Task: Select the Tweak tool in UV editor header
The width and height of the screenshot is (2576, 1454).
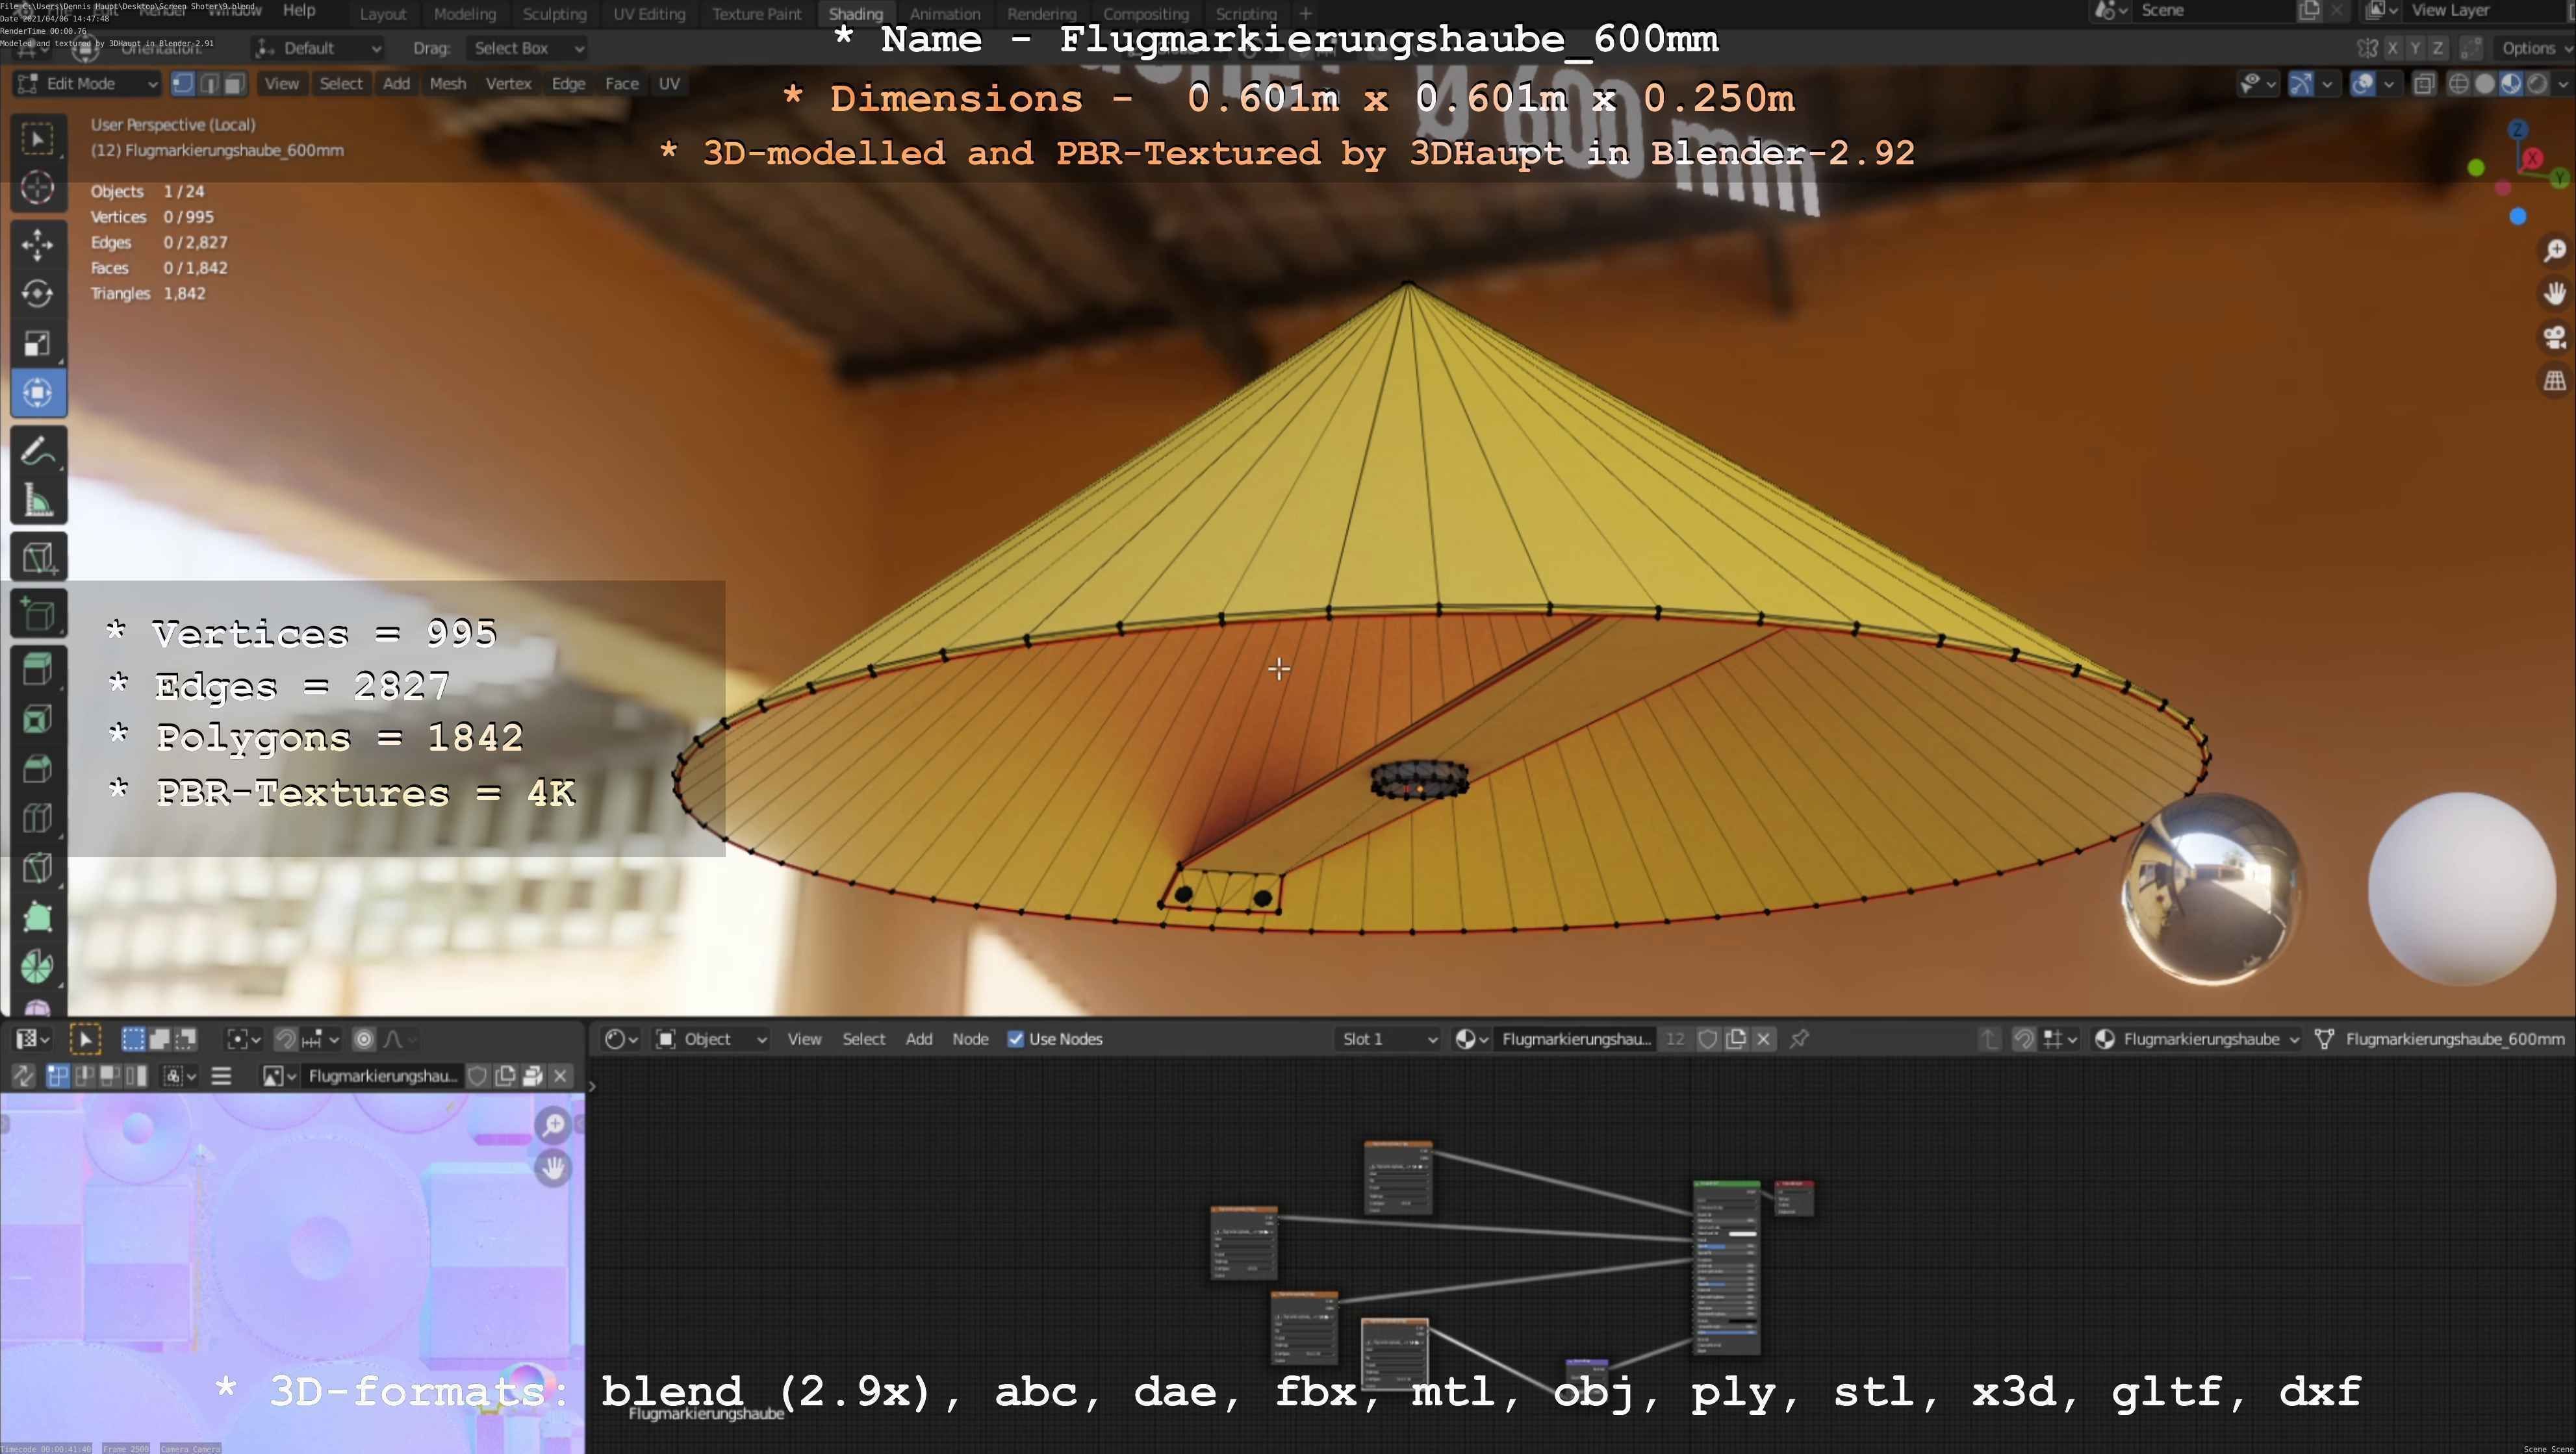Action: click(85, 1039)
